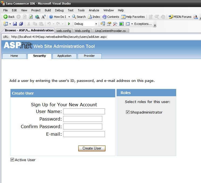Click the Save search magnifier icon
The height and width of the screenshot is (183, 201).
click(157, 17)
